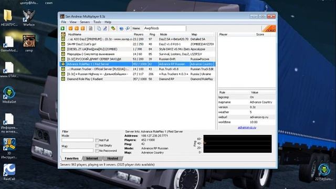Open the Help menu
Viewport: 336px width, 189px height.
point(108,22)
